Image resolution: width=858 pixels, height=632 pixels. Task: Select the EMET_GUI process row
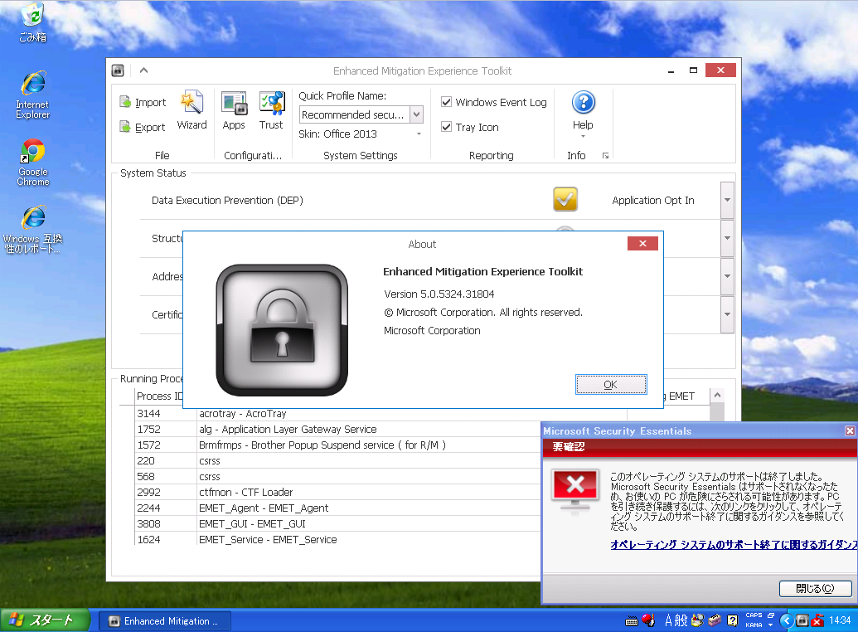tap(337, 524)
